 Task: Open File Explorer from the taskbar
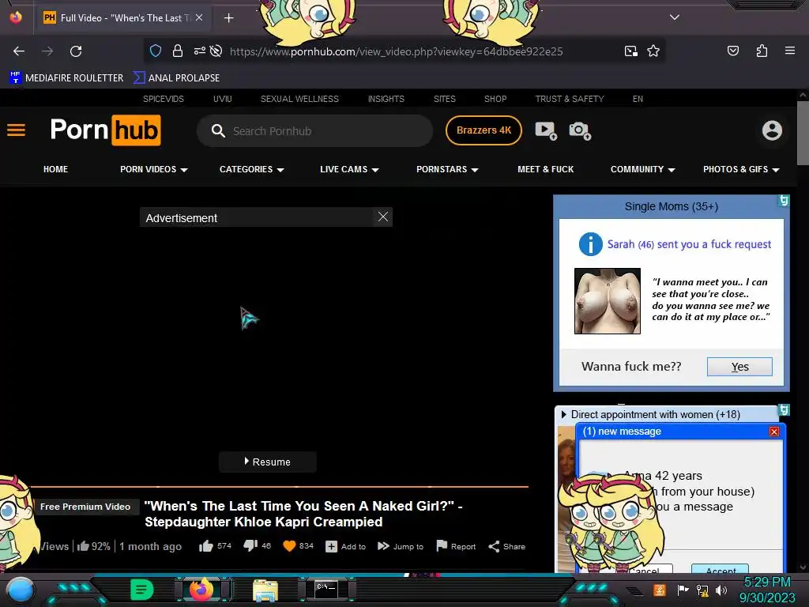point(265,590)
